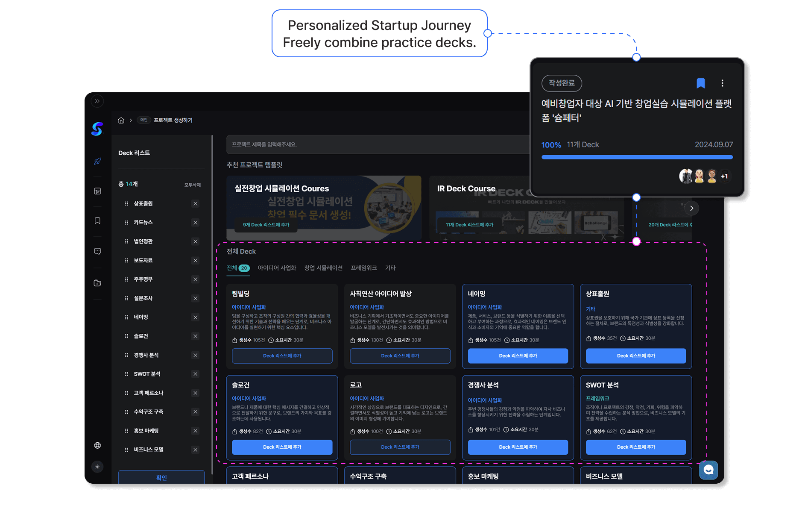Click drag handle icon next to 비즈니스 모델
Image resolution: width=808 pixels, height=529 pixels.
126,450
